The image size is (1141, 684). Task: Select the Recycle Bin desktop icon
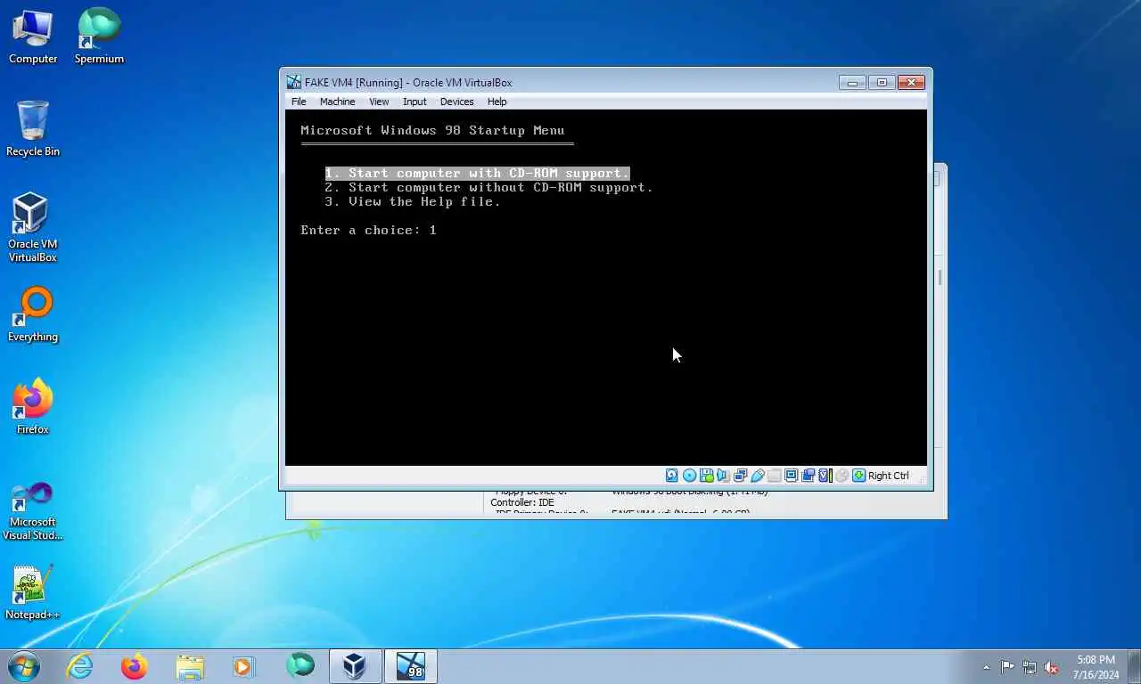pyautogui.click(x=33, y=129)
